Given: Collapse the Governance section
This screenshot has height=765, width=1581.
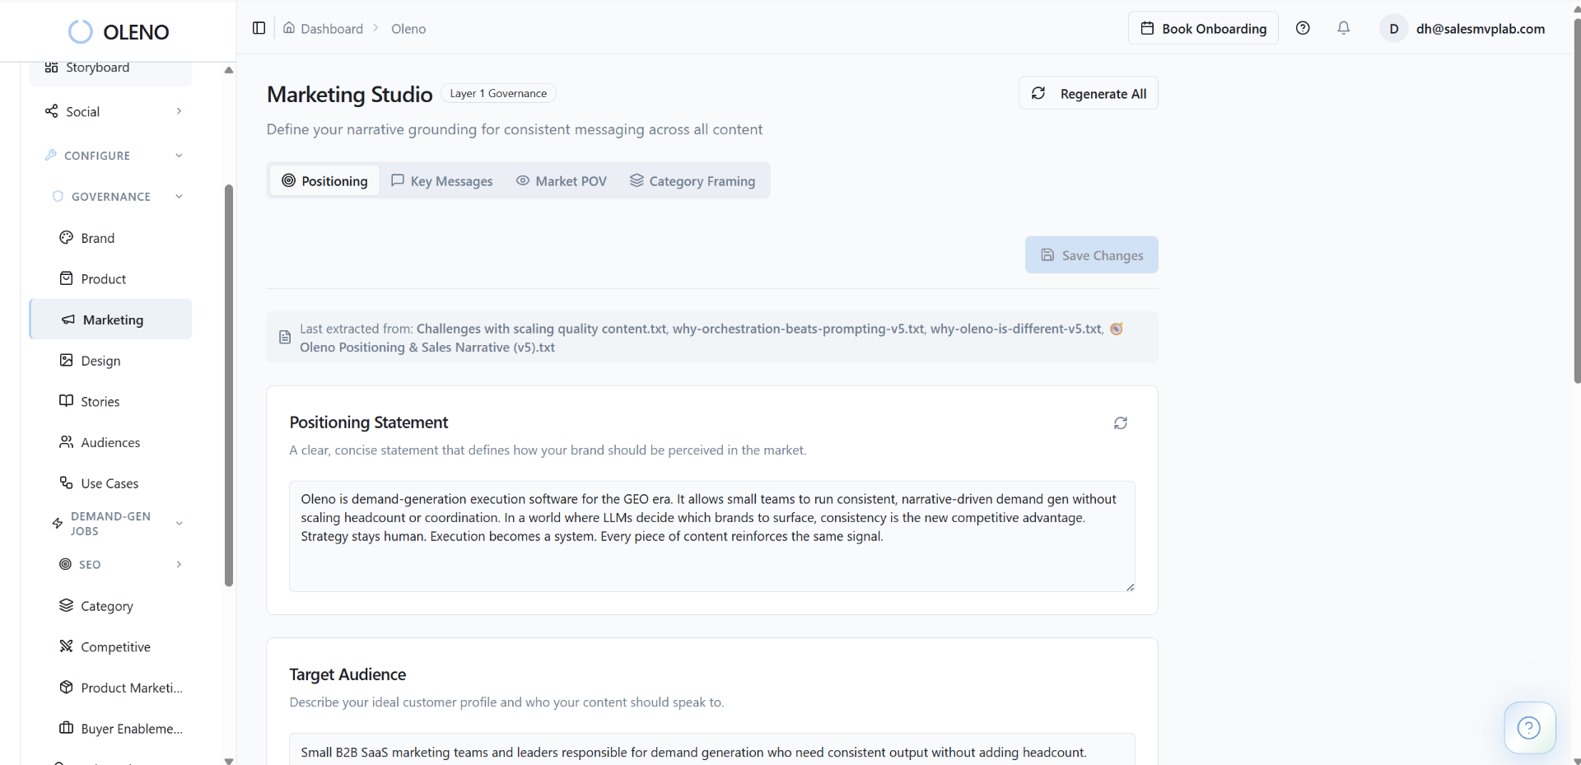Looking at the screenshot, I should click(179, 197).
